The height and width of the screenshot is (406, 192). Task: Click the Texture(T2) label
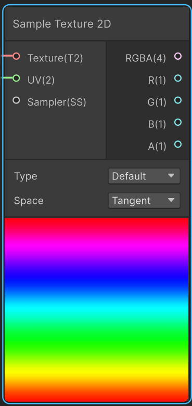(55, 58)
